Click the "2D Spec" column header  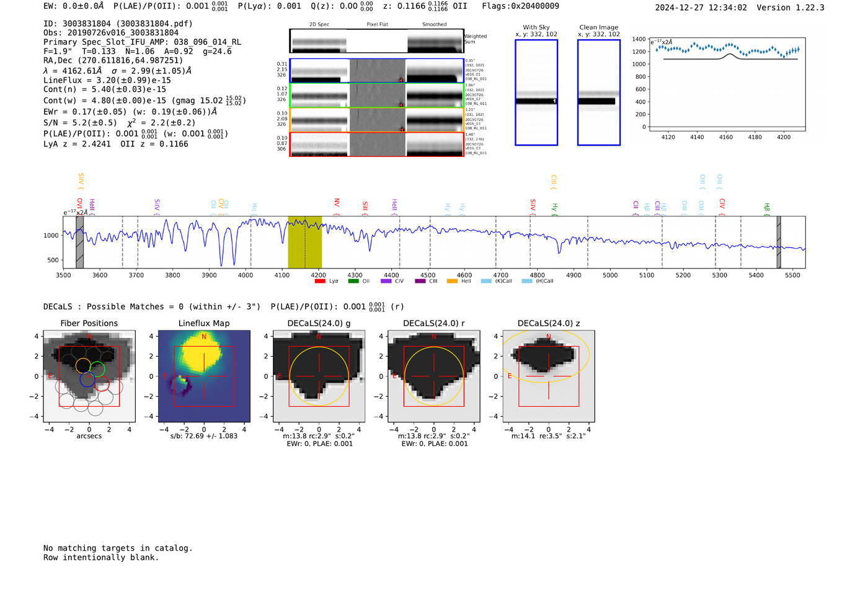tap(319, 25)
